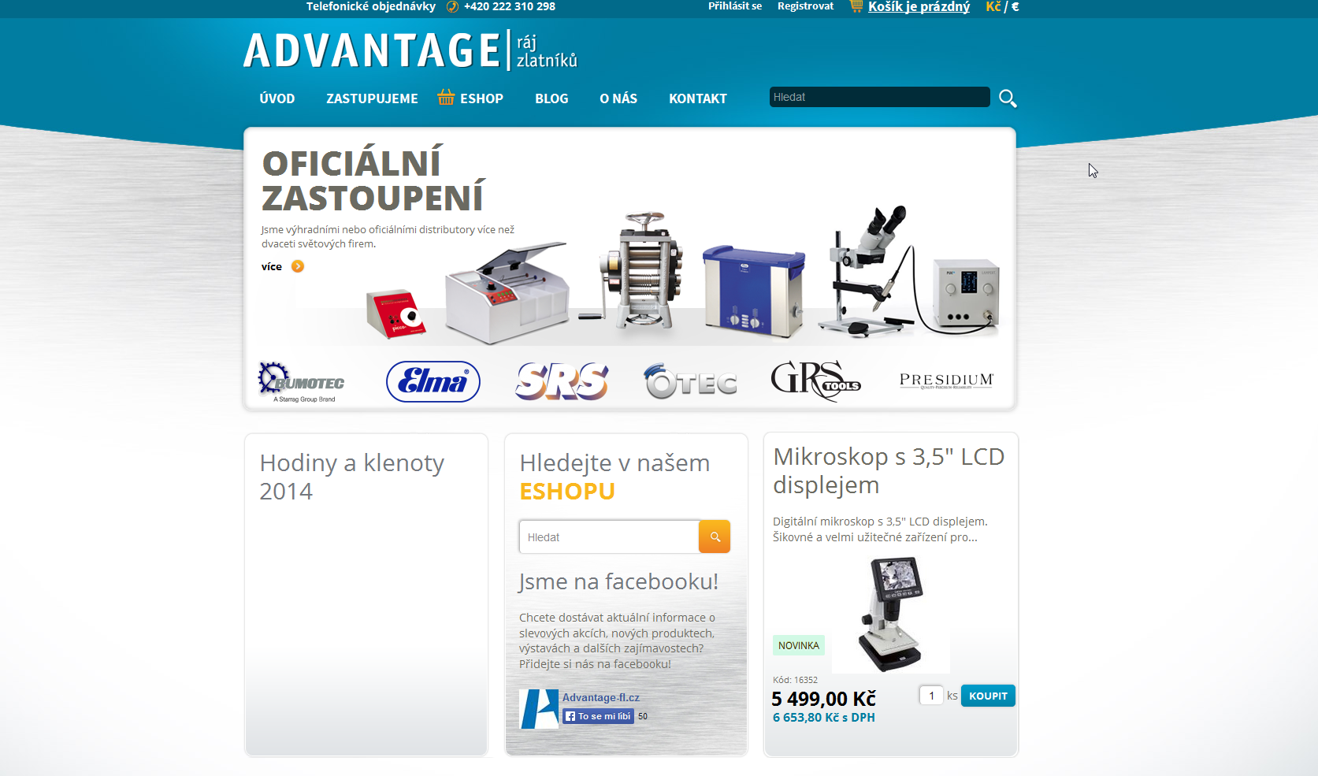Open the 'Košík je prázdný' cart link
Viewport: 1318px width, 776px height.
click(919, 7)
